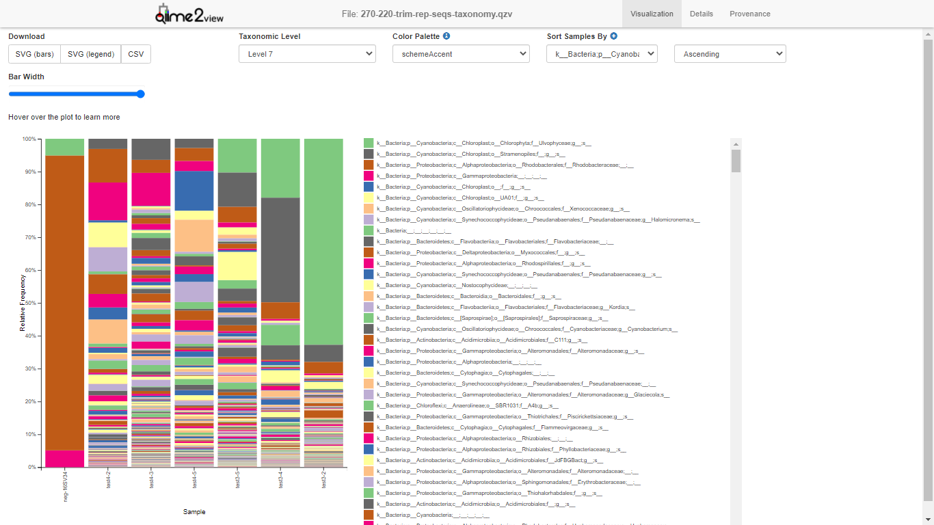934x525 pixels.
Task: Open the Sort Samples By taxonomy dropdown
Action: click(x=602, y=54)
